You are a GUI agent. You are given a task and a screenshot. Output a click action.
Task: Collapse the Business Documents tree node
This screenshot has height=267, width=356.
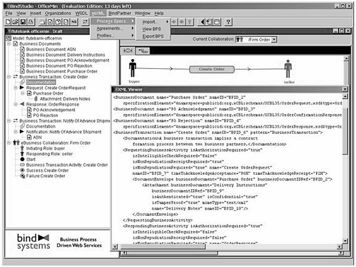pyautogui.click(x=9, y=44)
